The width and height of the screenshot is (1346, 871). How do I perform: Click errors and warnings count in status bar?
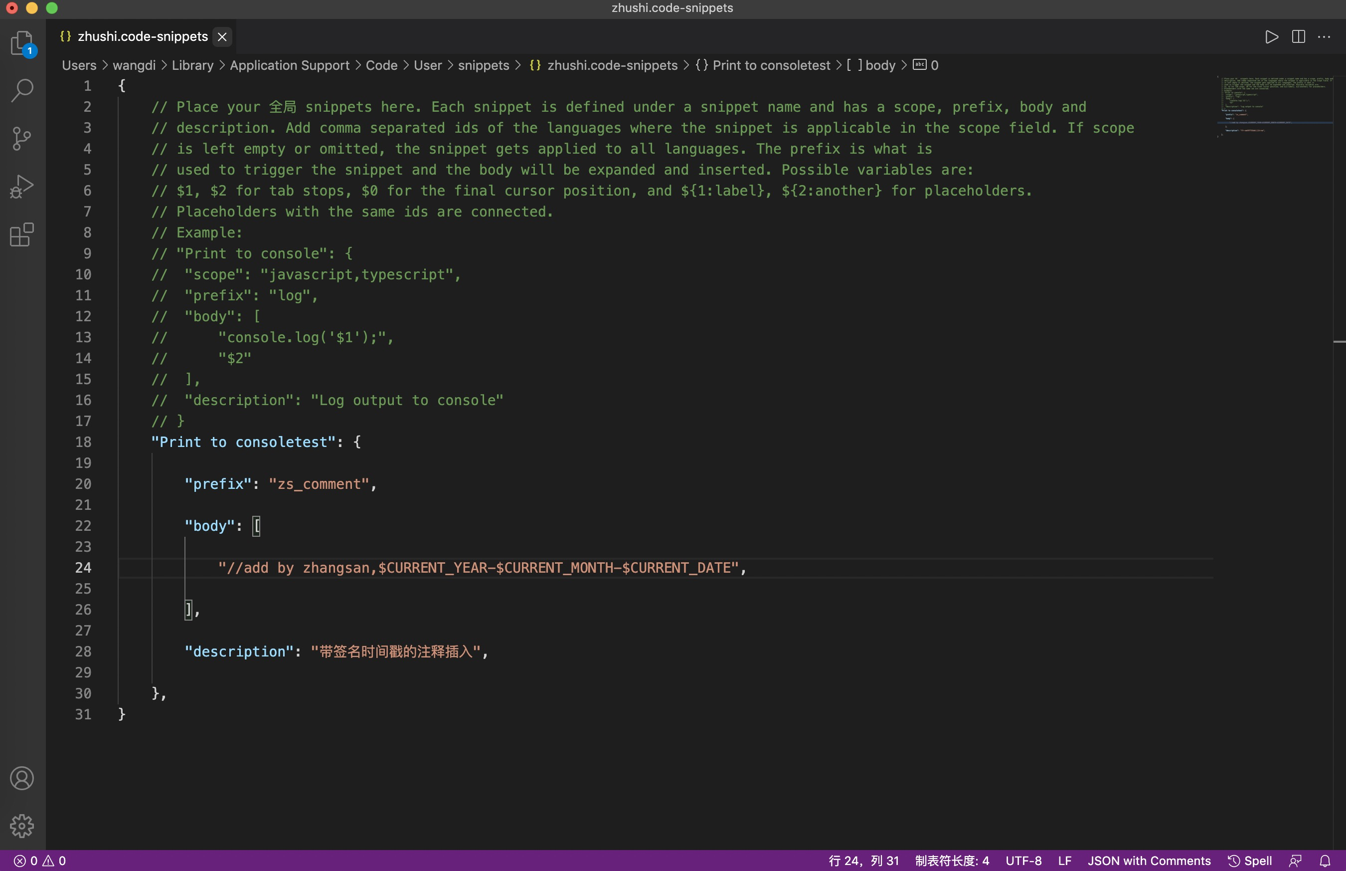coord(39,861)
